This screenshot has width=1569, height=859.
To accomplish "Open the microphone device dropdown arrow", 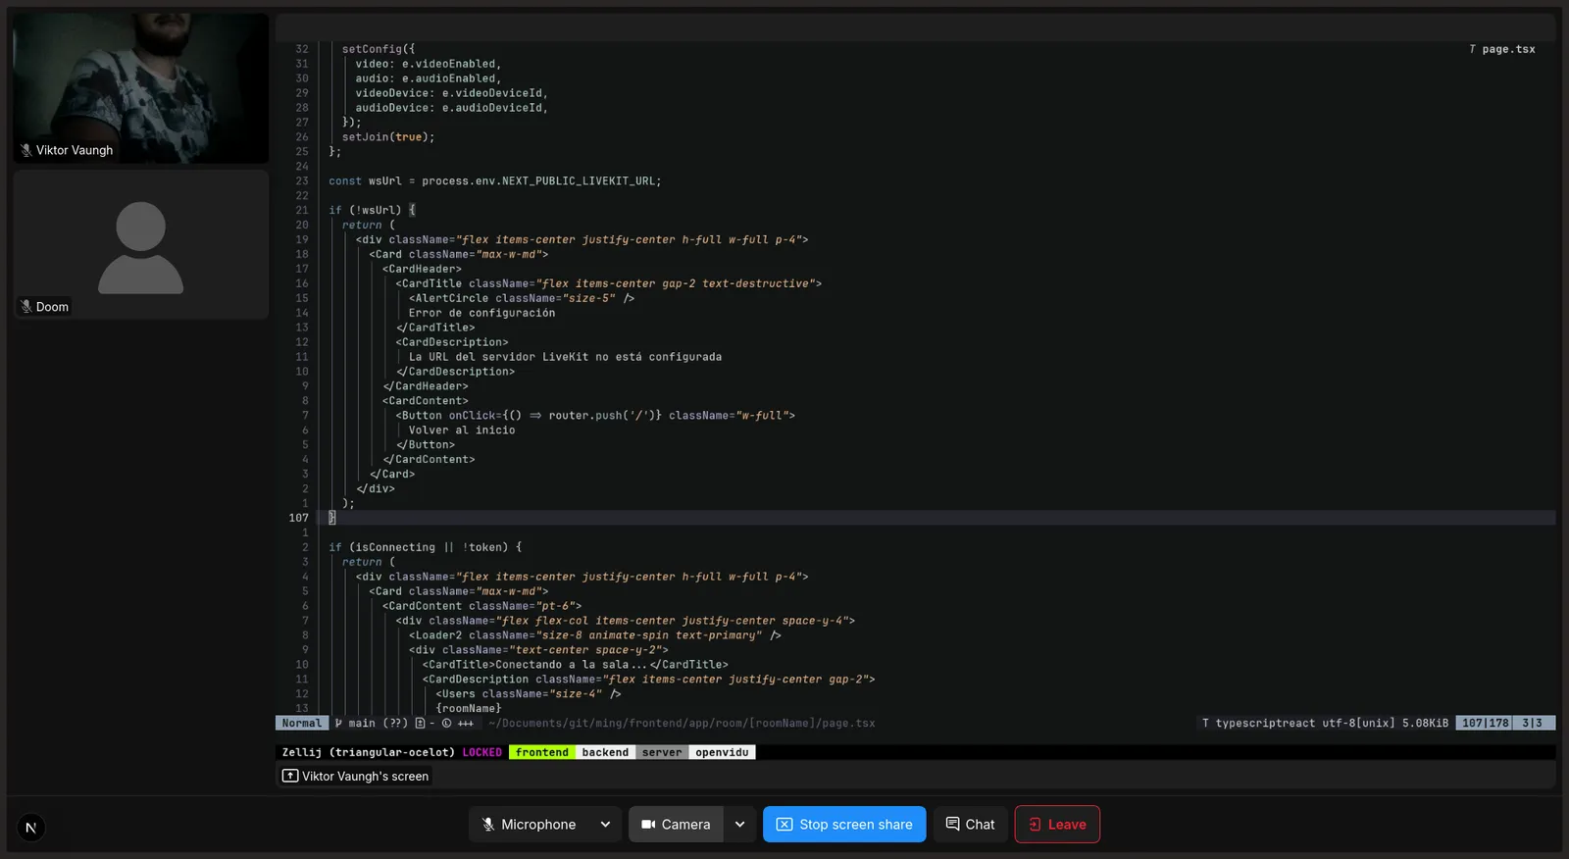I will point(605,825).
